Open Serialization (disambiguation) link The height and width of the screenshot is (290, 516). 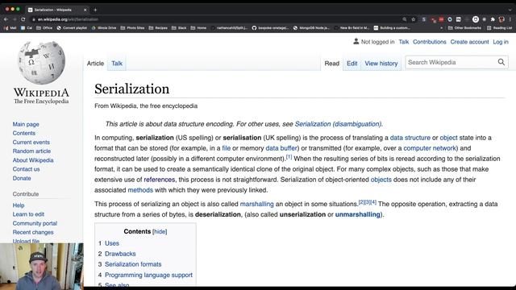338,124
